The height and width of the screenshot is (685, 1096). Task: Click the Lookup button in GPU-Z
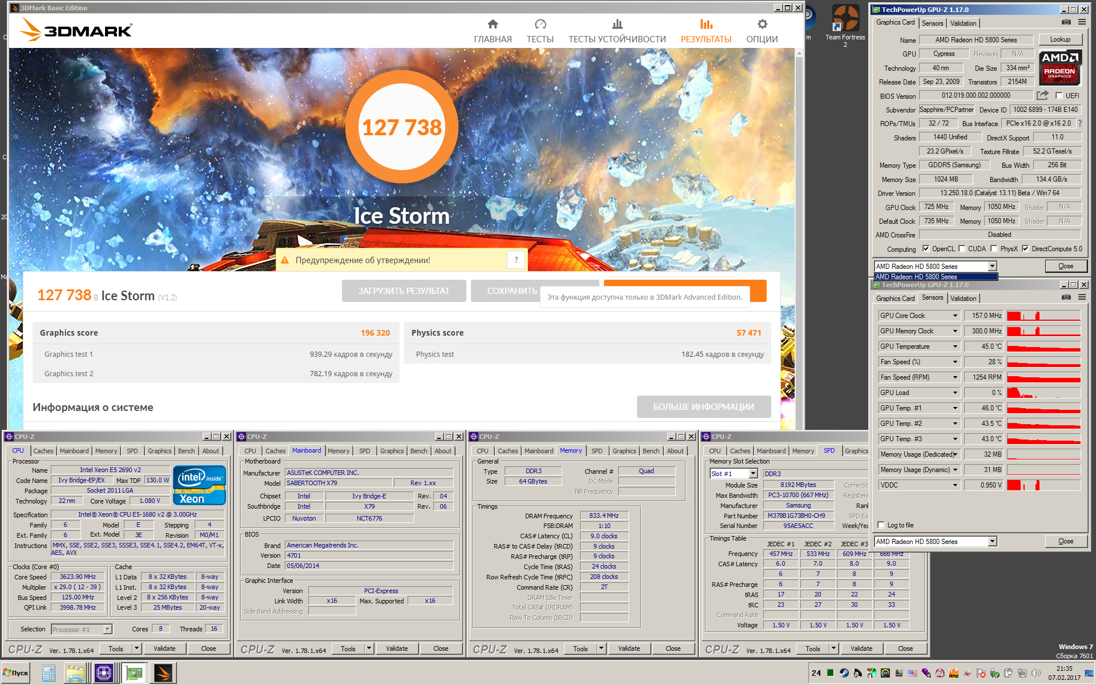tap(1060, 39)
